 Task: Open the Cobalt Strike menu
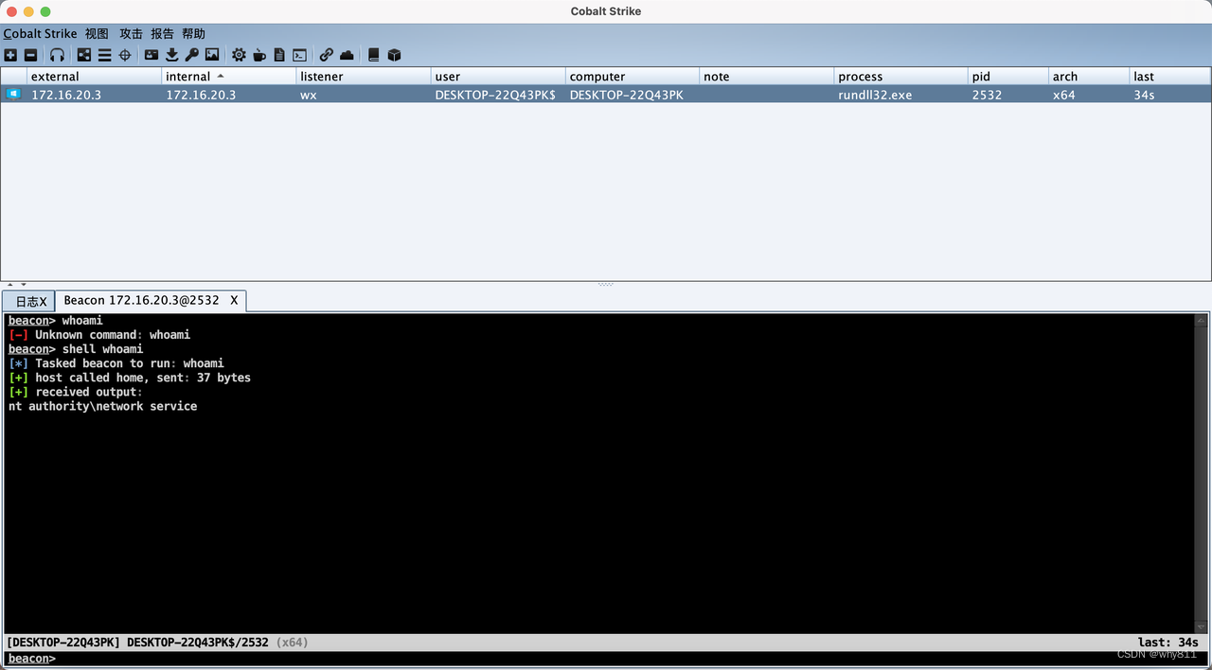[40, 33]
